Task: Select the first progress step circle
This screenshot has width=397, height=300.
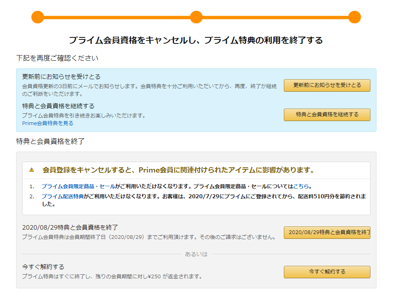Action: click(38, 17)
